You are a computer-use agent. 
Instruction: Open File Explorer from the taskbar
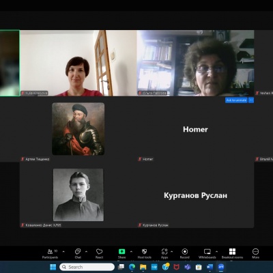point(143,267)
